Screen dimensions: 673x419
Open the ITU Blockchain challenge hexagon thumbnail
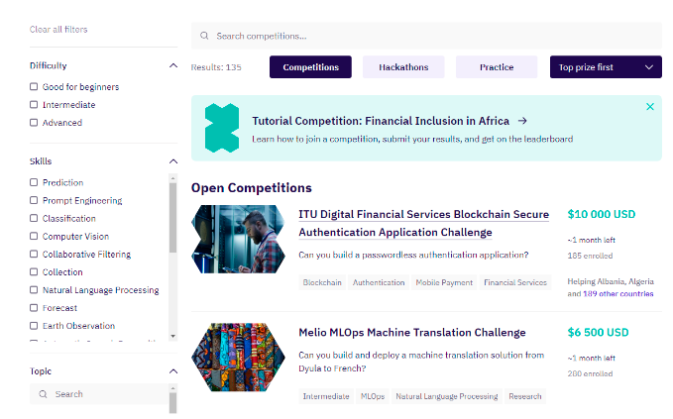click(x=238, y=239)
